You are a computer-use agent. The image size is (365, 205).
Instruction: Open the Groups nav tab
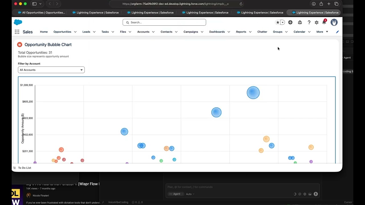pos(277,32)
